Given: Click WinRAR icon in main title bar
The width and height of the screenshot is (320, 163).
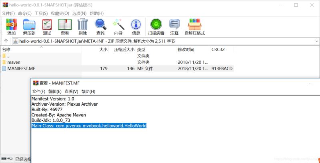Looking at the screenshot, I should 5,5.
